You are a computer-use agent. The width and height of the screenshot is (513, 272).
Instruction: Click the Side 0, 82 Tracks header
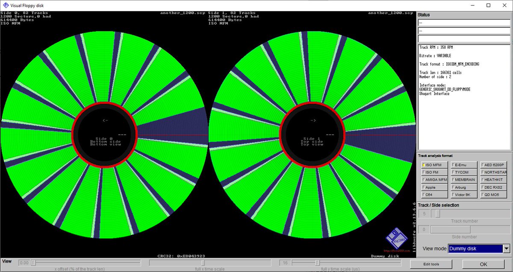(24, 13)
